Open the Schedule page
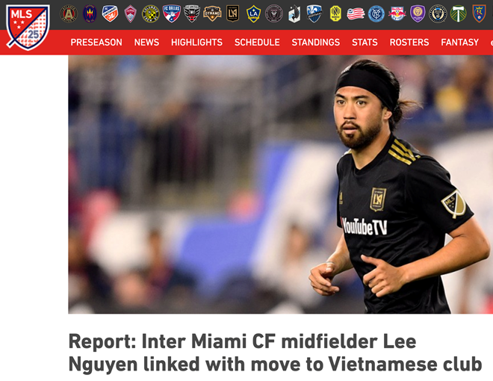Screen dimensions: 493x381 (257, 43)
